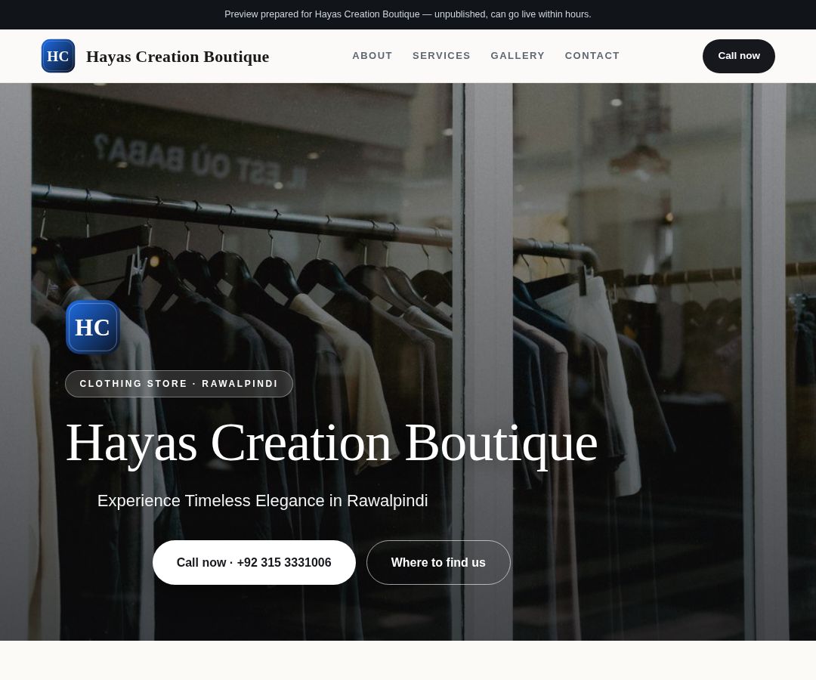The height and width of the screenshot is (680, 816).
Task: Click the preview notice banner text
Action: click(408, 14)
